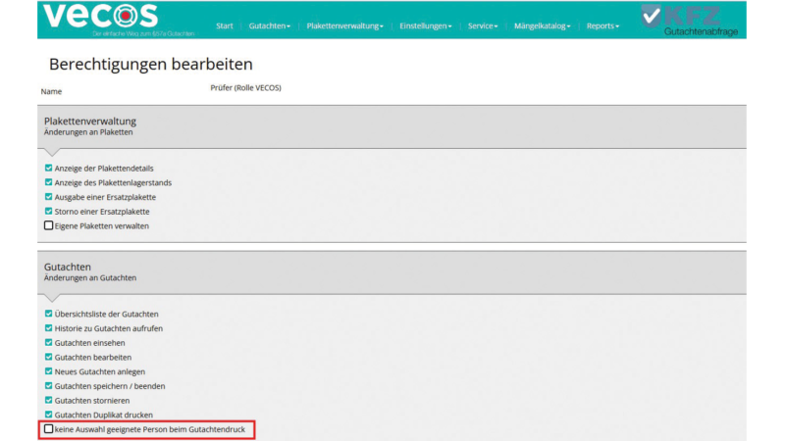Screen dimensions: 785x441
Task: Toggle Historie zu Gutachten aufrufen
Action: 48,328
